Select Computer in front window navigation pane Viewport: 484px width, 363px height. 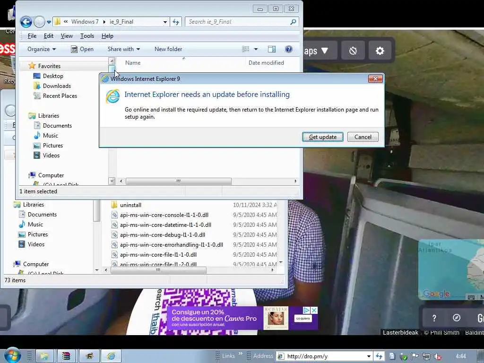coord(51,175)
